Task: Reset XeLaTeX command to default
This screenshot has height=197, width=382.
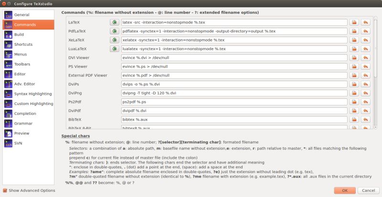Action: pyautogui.click(x=366, y=40)
